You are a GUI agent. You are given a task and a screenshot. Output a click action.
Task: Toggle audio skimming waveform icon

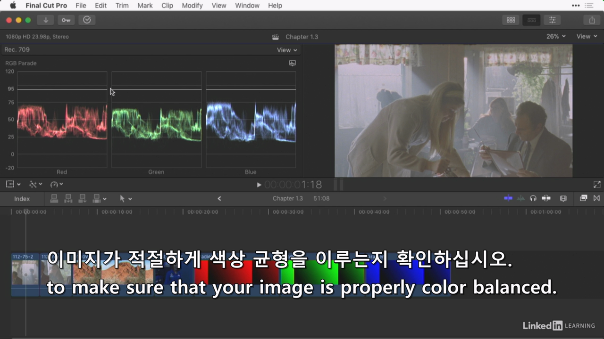[x=520, y=198]
